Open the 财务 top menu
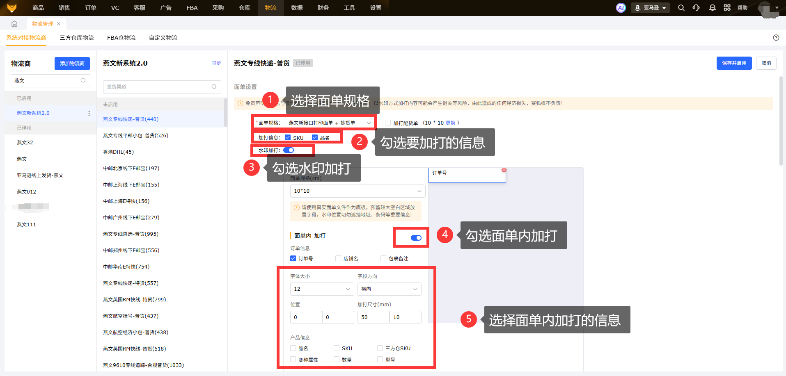The height and width of the screenshot is (376, 786). click(x=323, y=8)
